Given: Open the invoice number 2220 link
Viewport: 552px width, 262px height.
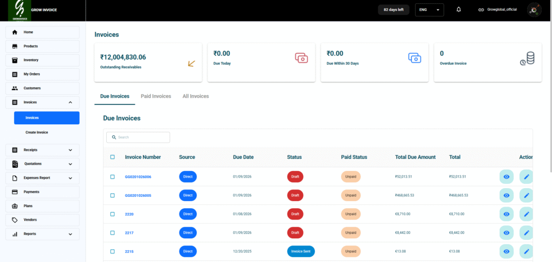Looking at the screenshot, I should coord(129,214).
